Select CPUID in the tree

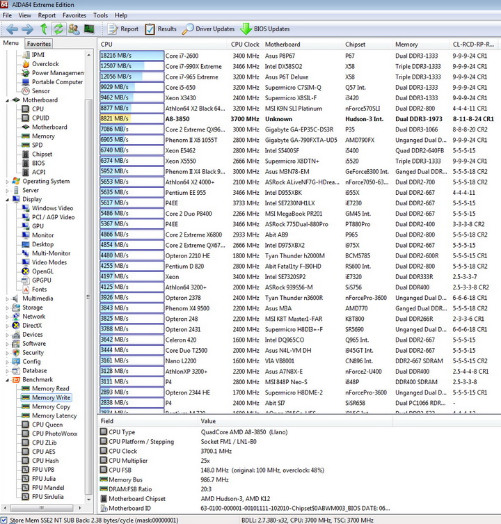(40, 118)
